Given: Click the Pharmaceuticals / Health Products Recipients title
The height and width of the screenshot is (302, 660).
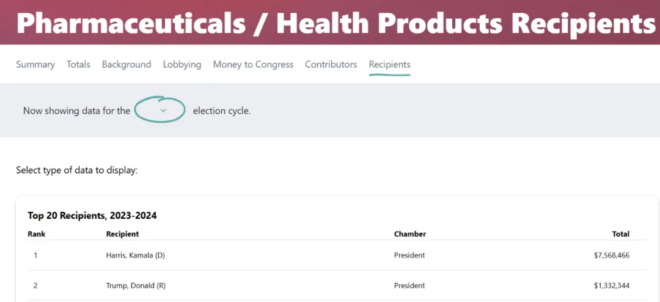Looking at the screenshot, I should 336,24.
